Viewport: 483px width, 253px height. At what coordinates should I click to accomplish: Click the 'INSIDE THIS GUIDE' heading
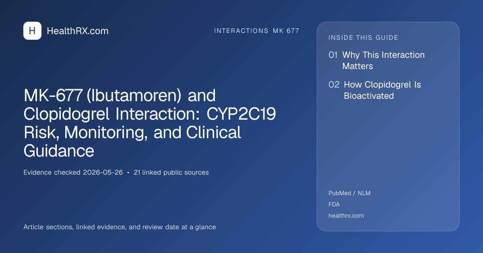point(363,38)
